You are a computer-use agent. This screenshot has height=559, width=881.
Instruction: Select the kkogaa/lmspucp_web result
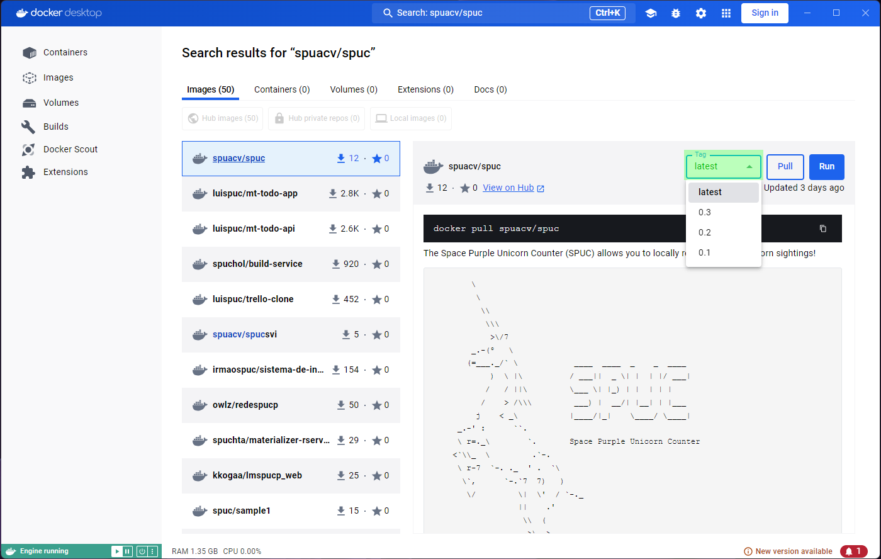coord(291,475)
